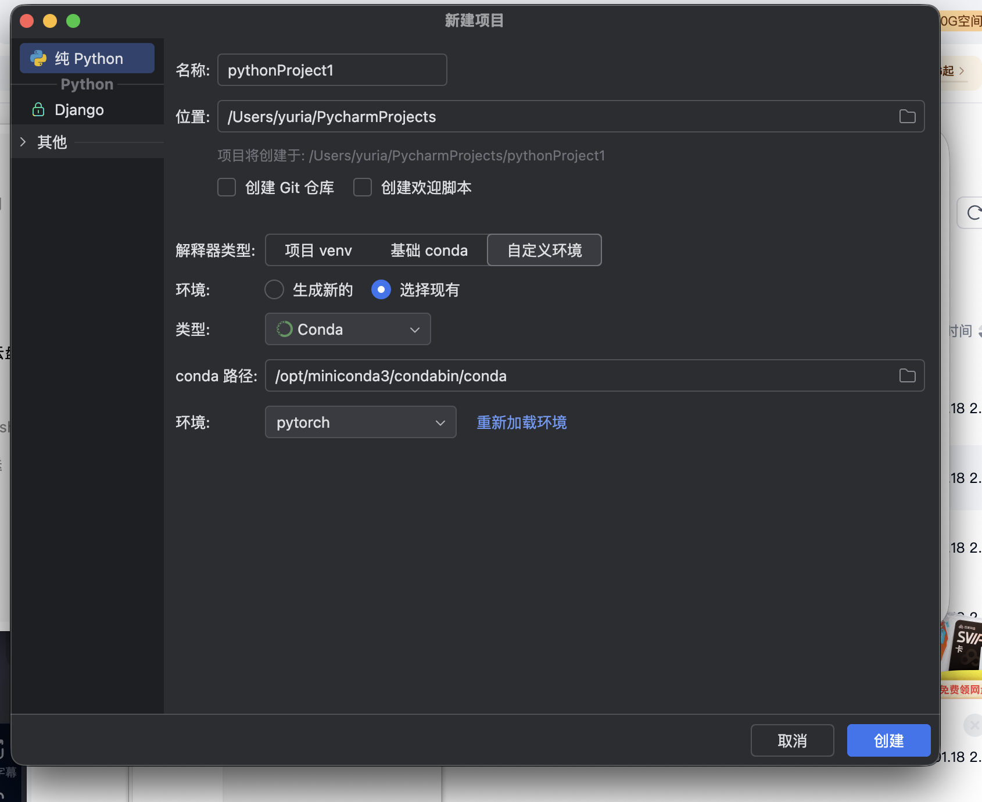Viewport: 982px width, 802px height.
Task: Click the Conda spinner icon in type dropdown
Action: pyautogui.click(x=284, y=329)
